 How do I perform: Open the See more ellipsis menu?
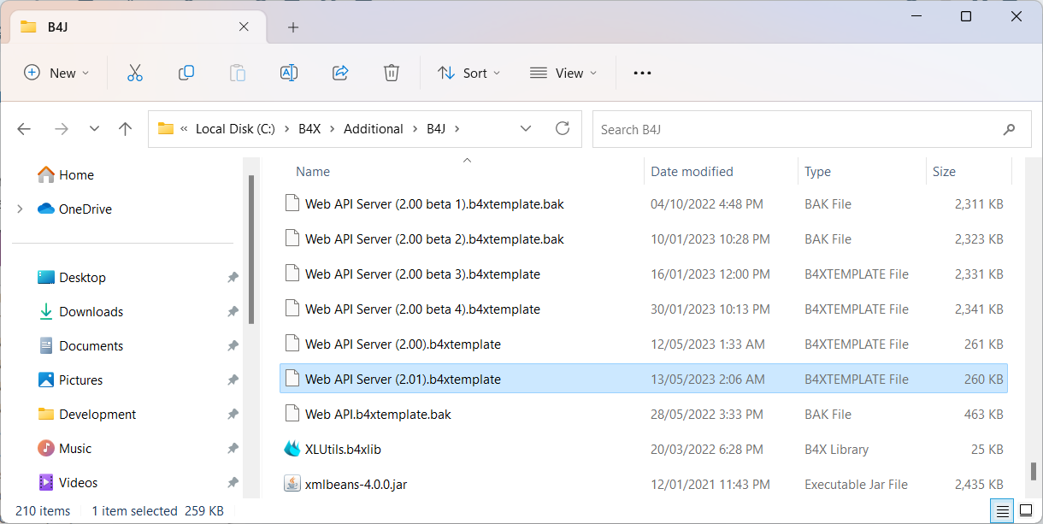coord(642,73)
